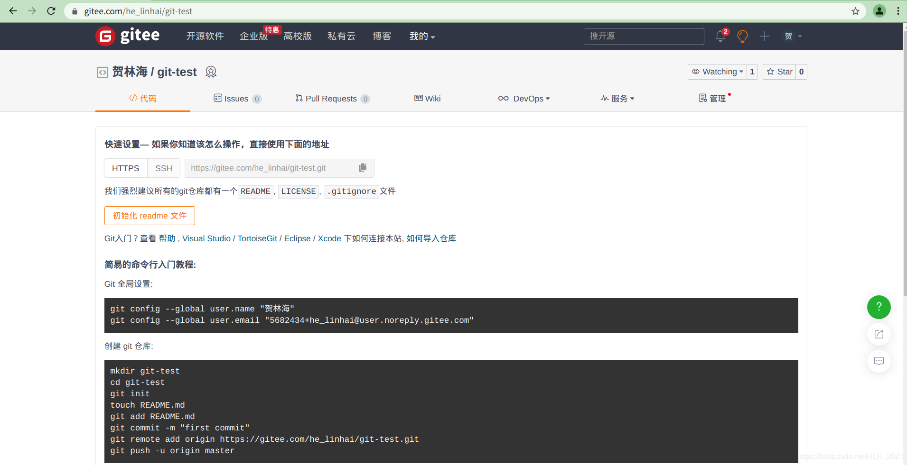
Task: Click the LICENSE code label
Action: point(299,191)
